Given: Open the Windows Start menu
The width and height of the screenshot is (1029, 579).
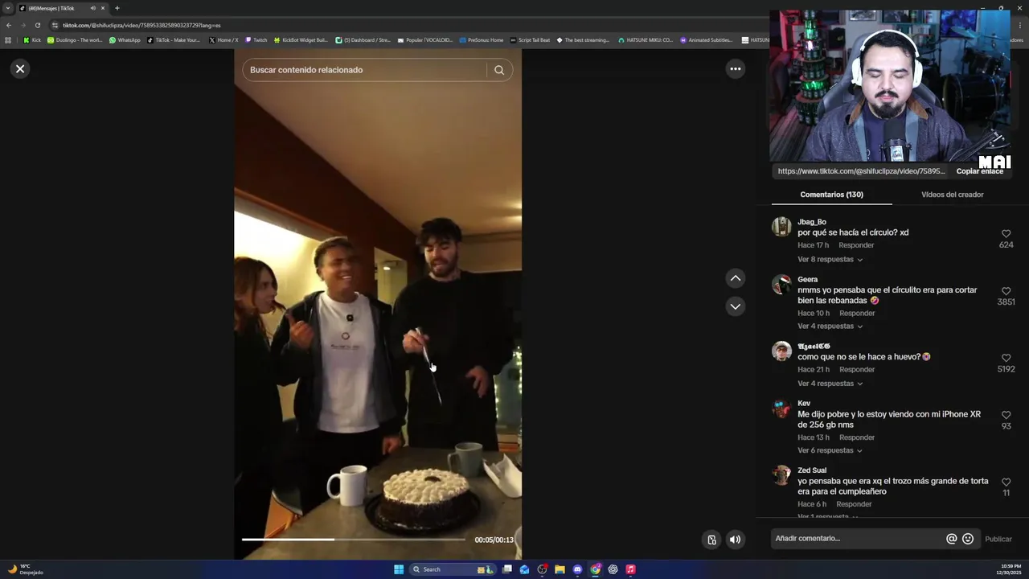Looking at the screenshot, I should [x=399, y=569].
